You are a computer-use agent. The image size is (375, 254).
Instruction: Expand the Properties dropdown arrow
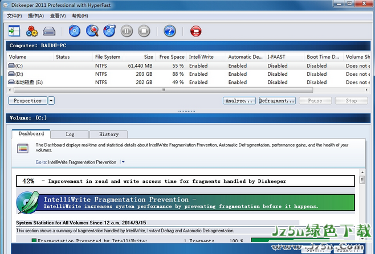[51, 101]
